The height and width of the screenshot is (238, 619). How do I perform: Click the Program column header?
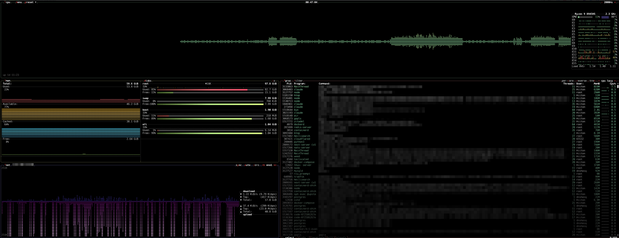click(300, 83)
